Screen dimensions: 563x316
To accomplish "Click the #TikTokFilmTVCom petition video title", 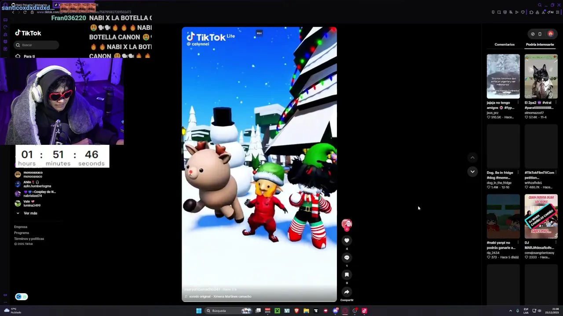I will tap(539, 175).
